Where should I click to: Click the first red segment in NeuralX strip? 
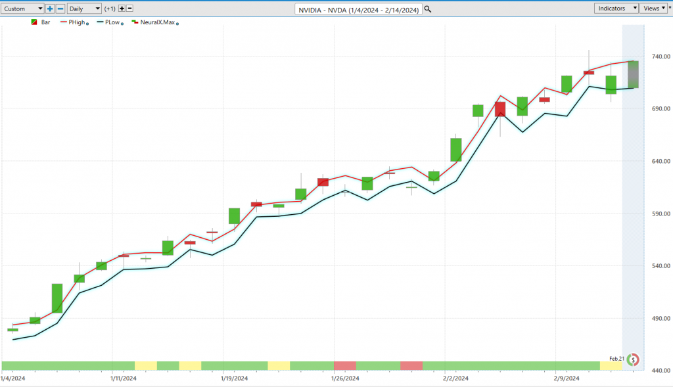pos(345,365)
